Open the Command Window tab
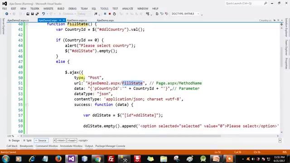Image resolution: width=290 pixels, height=163 pixels. point(47,146)
